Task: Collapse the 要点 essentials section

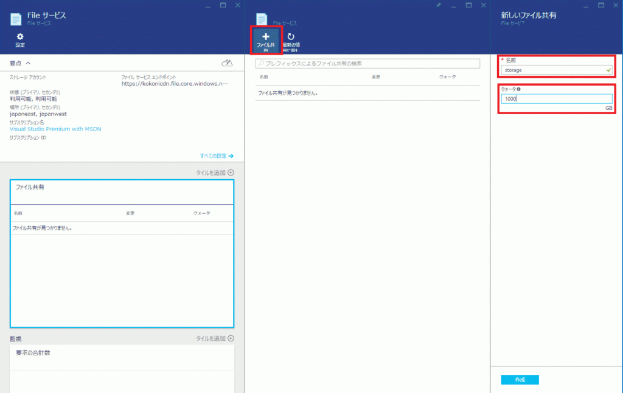Action: point(28,63)
